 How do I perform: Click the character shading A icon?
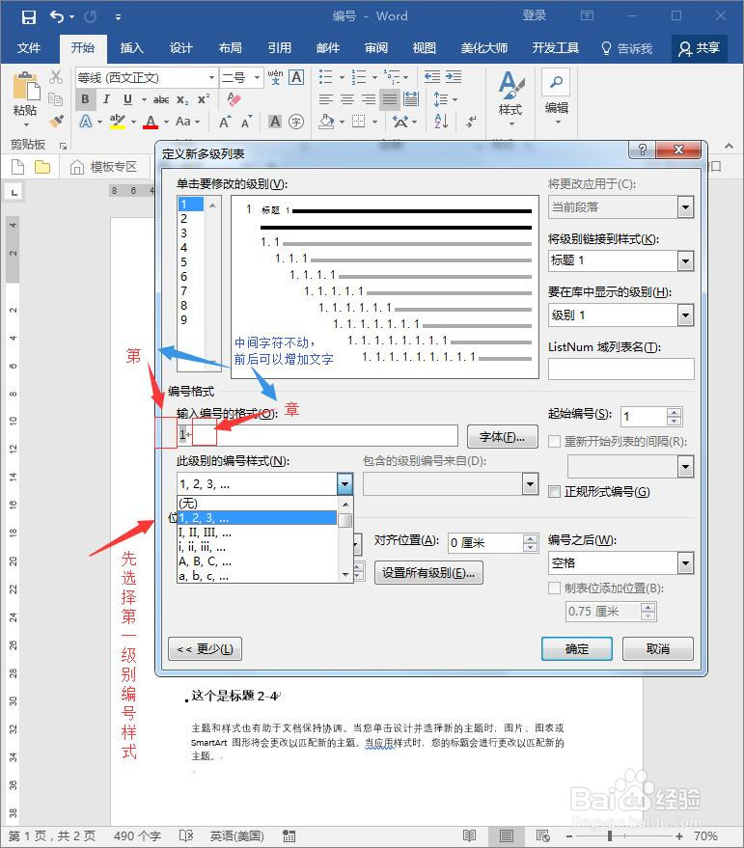click(275, 122)
